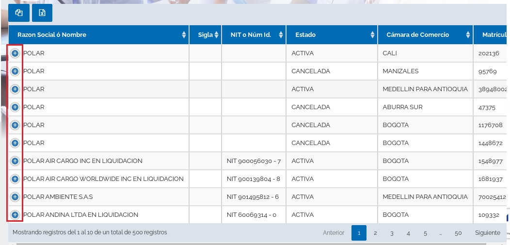Select NIT 901495812 - 6 cell
Image resolution: width=510 pixels, height=245 pixels.
pyautogui.click(x=254, y=197)
